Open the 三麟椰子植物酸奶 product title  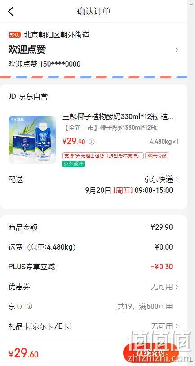(x=118, y=116)
